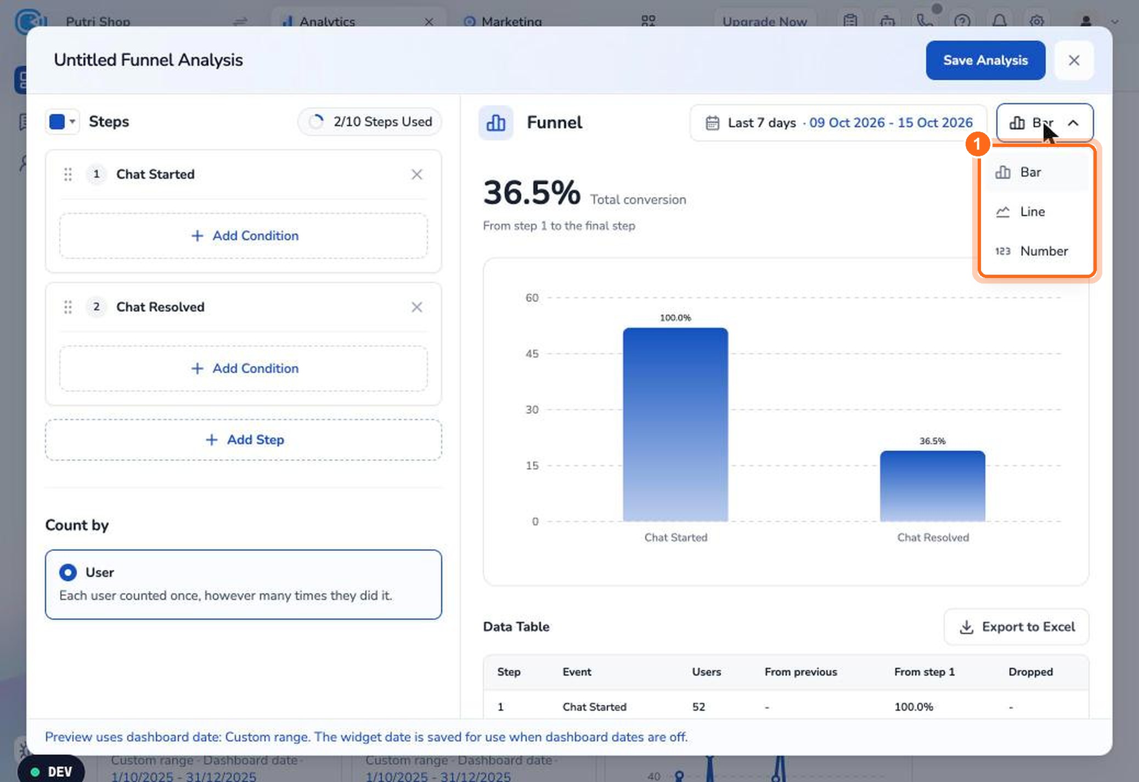
Task: Add Condition under Chat Resolved
Action: pos(244,369)
